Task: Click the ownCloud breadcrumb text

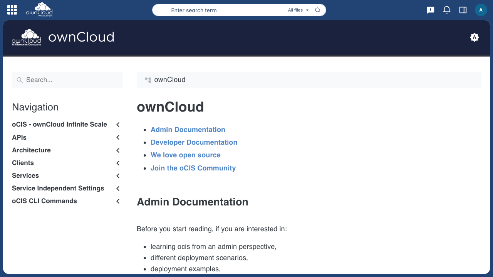Action: click(x=170, y=80)
